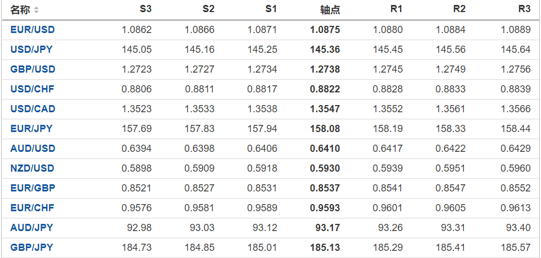Click the AUD/JPY pair name
This screenshot has width=541, height=258.
(x=31, y=228)
